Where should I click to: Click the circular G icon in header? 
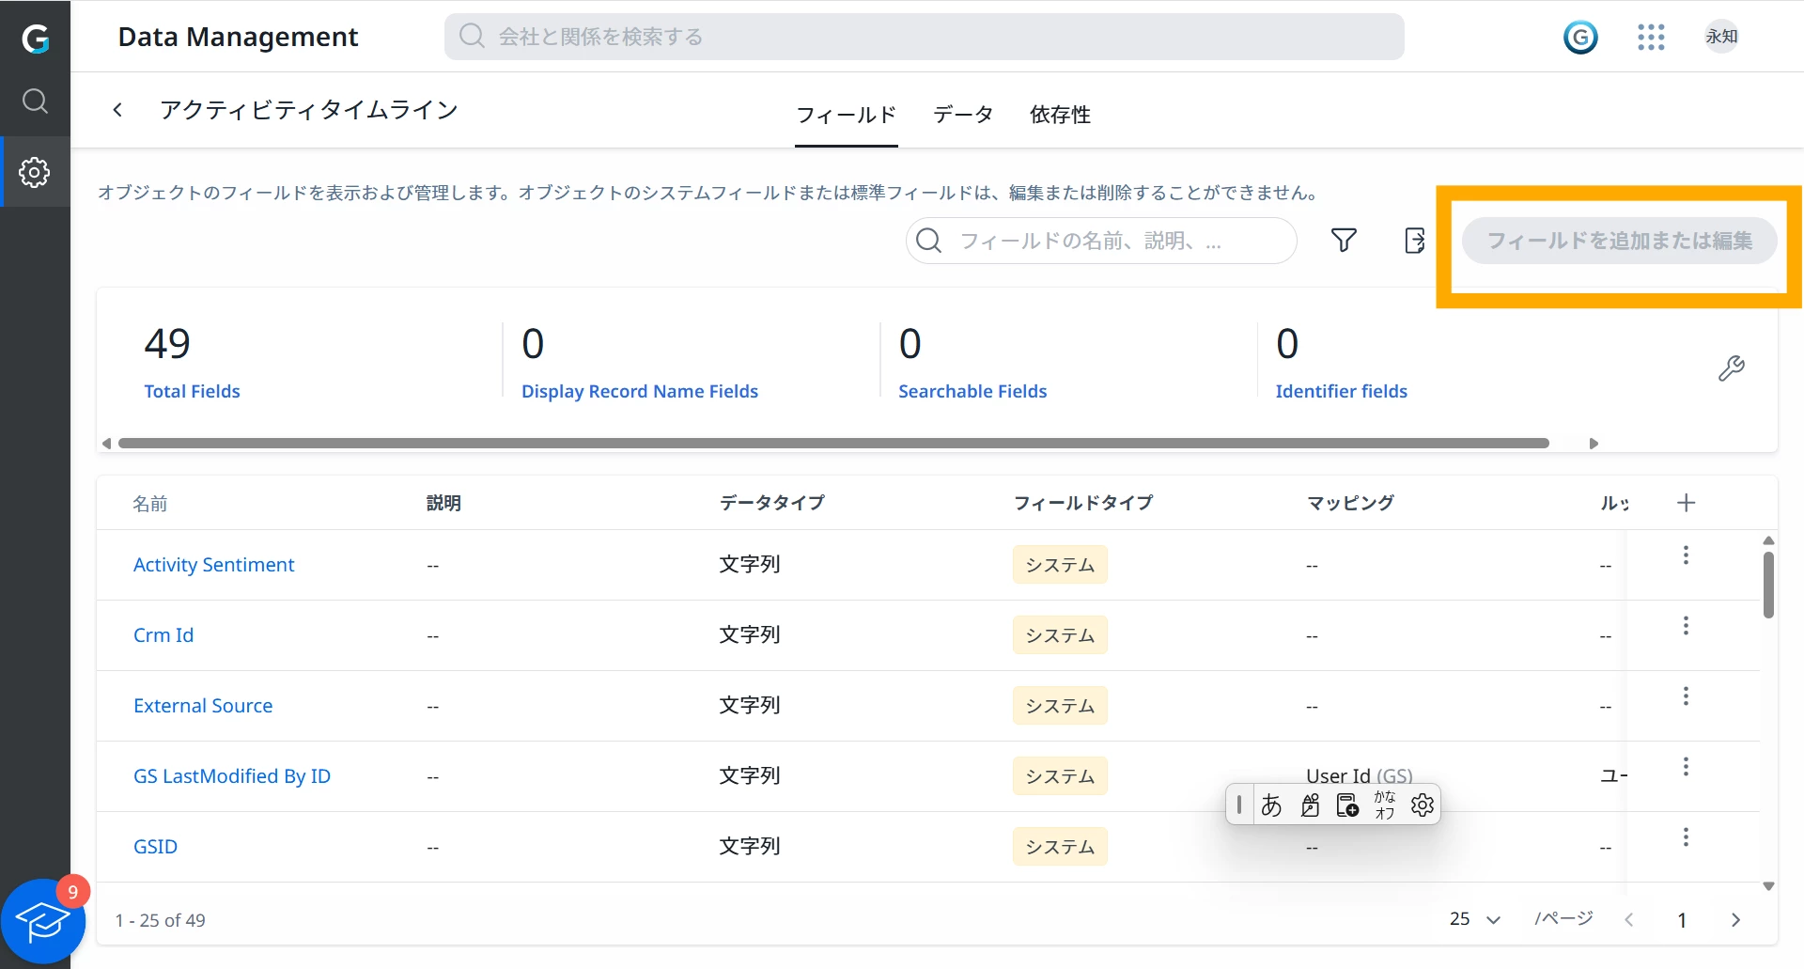click(1580, 37)
